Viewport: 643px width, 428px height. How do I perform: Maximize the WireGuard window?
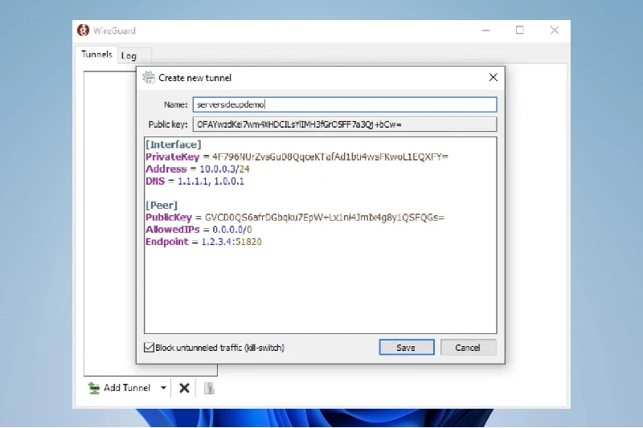519,31
